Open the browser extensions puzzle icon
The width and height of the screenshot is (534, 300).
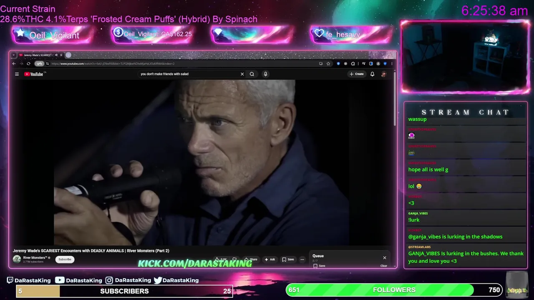353,64
